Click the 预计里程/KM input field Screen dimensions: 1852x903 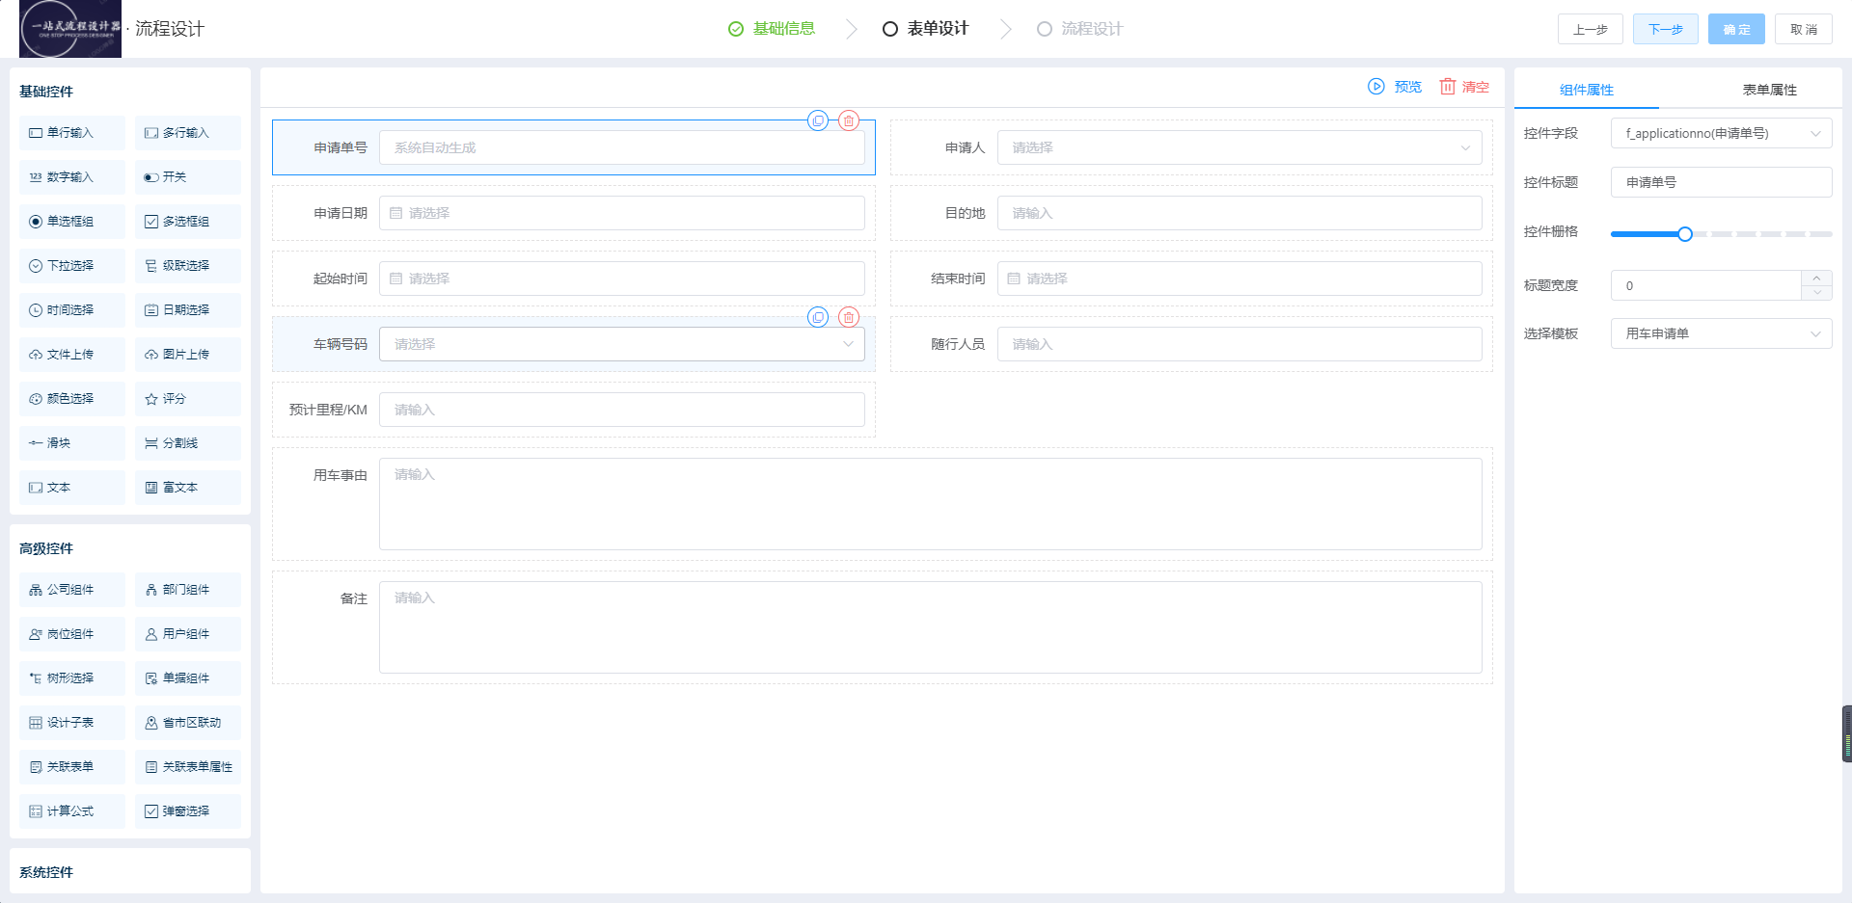tap(622, 410)
